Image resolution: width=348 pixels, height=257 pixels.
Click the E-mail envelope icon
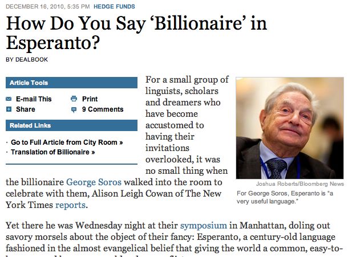[9, 99]
